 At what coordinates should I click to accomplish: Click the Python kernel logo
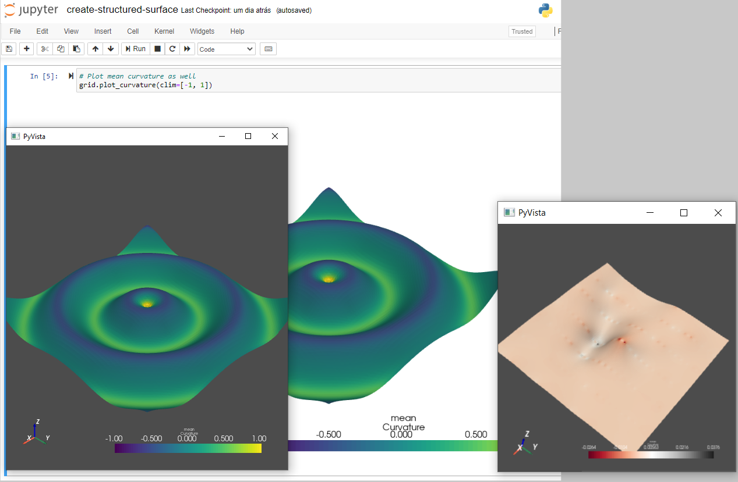click(545, 10)
